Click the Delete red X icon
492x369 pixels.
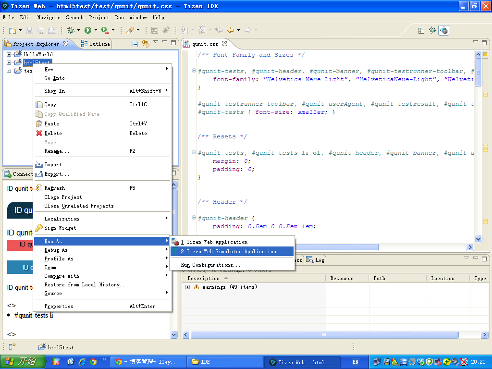(39, 133)
